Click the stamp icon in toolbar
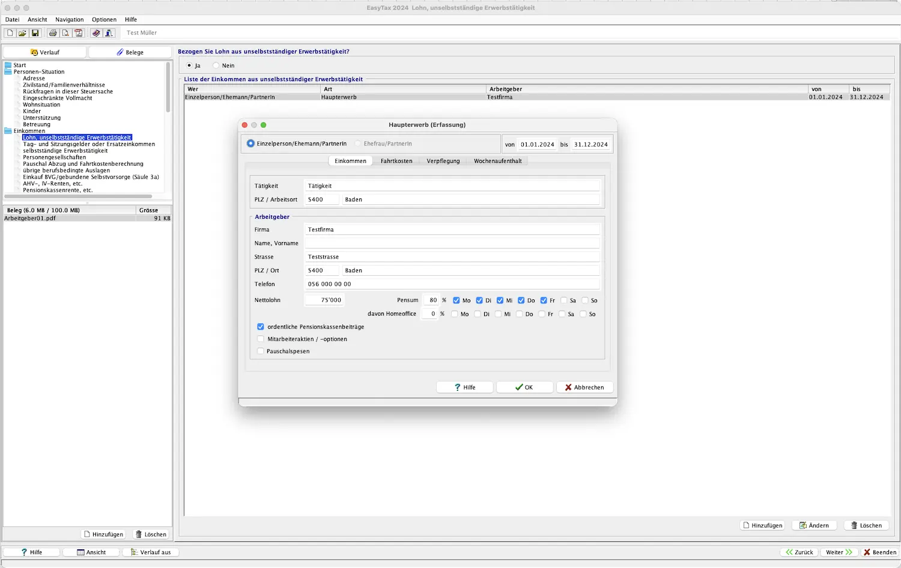 point(109,33)
